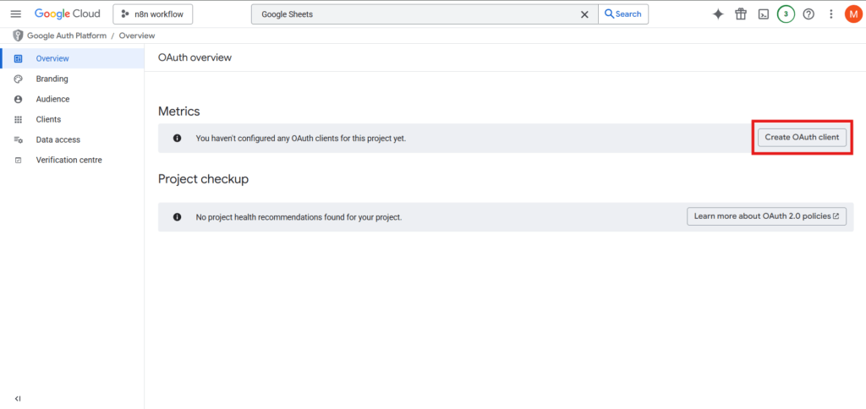Viewport: 866px width, 409px height.
Task: Open notifications badge showing 3
Action: (786, 14)
